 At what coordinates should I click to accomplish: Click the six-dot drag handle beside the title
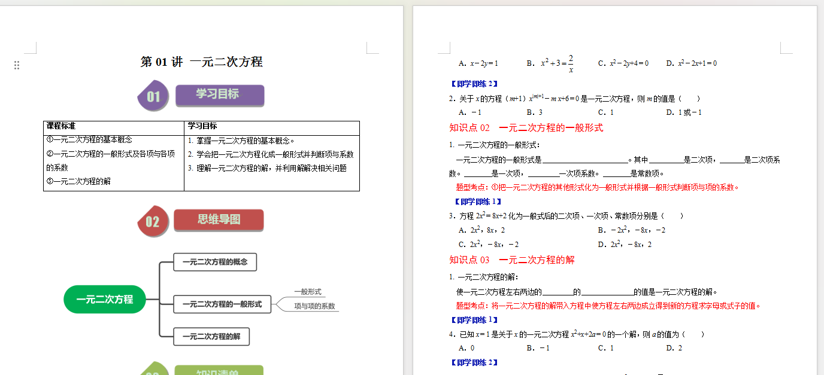pyautogui.click(x=17, y=65)
